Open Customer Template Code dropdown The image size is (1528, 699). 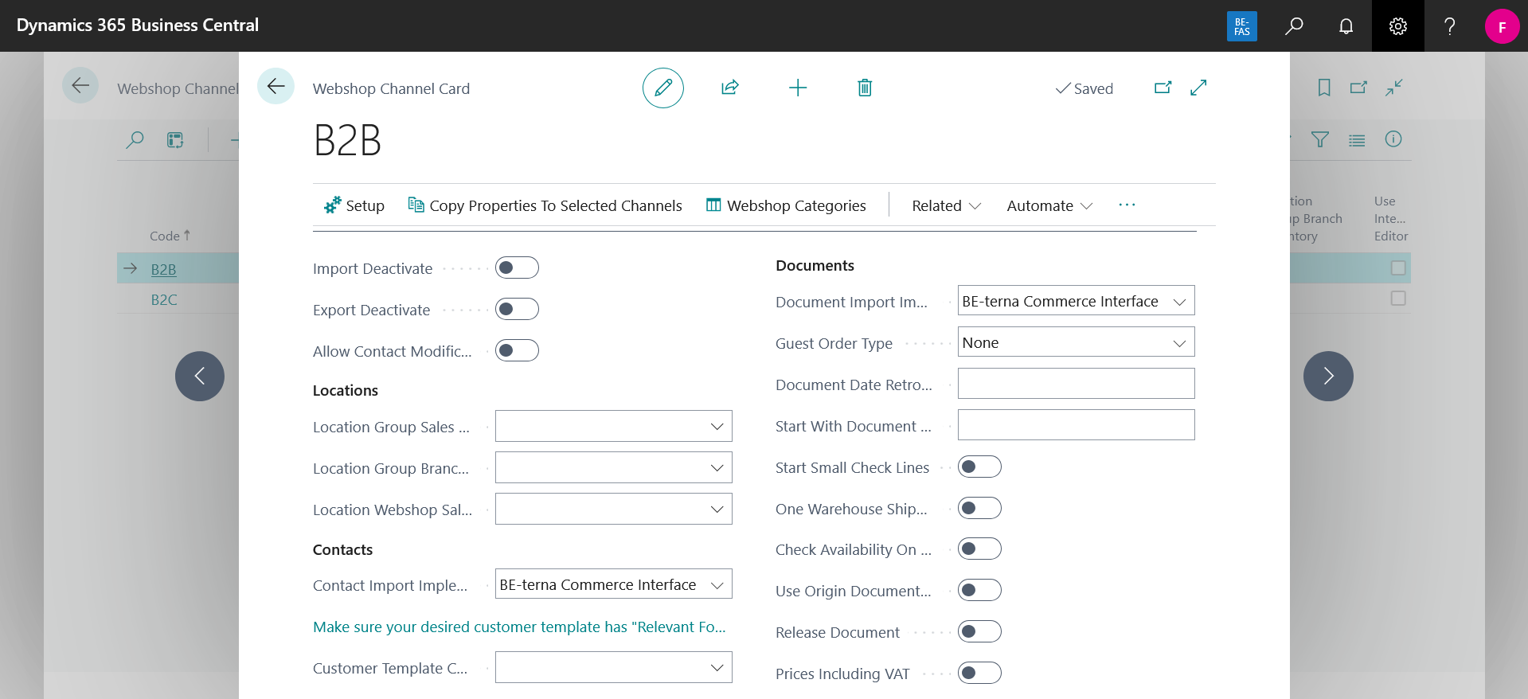tap(717, 668)
